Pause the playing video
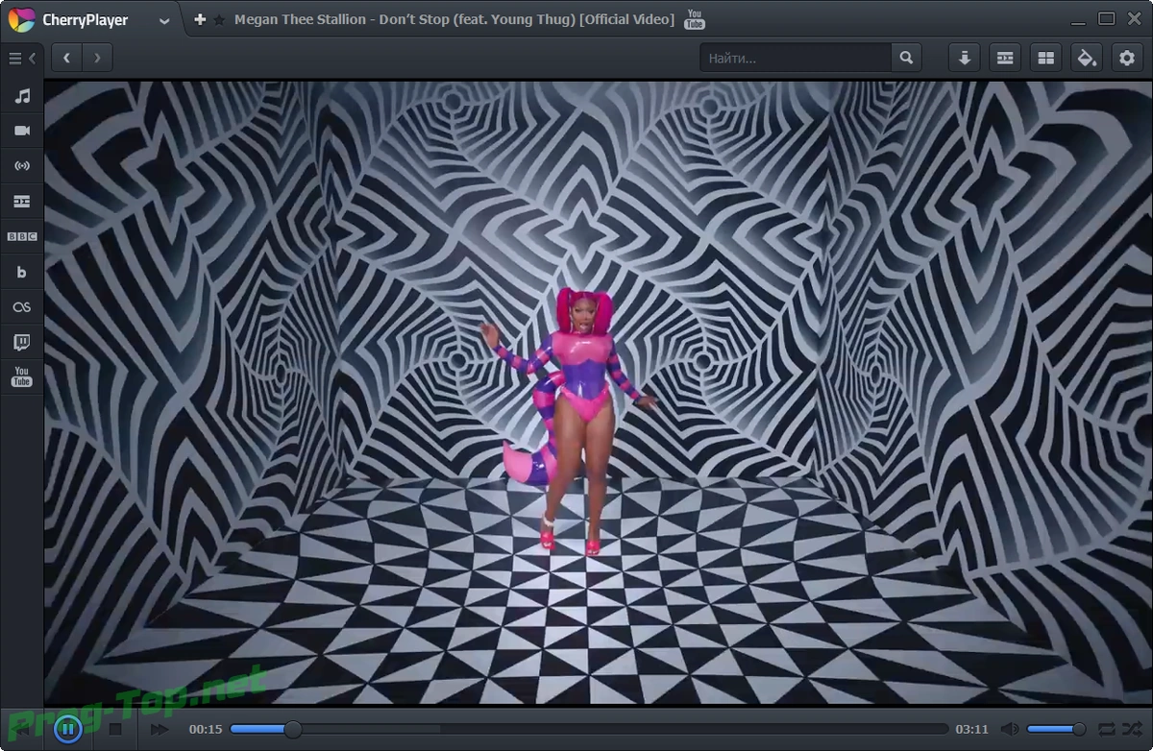The image size is (1153, 751). point(67,730)
